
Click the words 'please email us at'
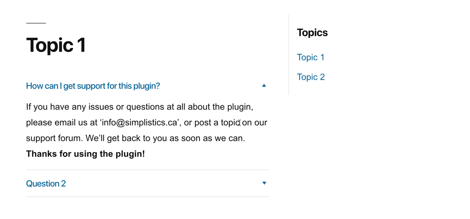pyautogui.click(x=62, y=123)
